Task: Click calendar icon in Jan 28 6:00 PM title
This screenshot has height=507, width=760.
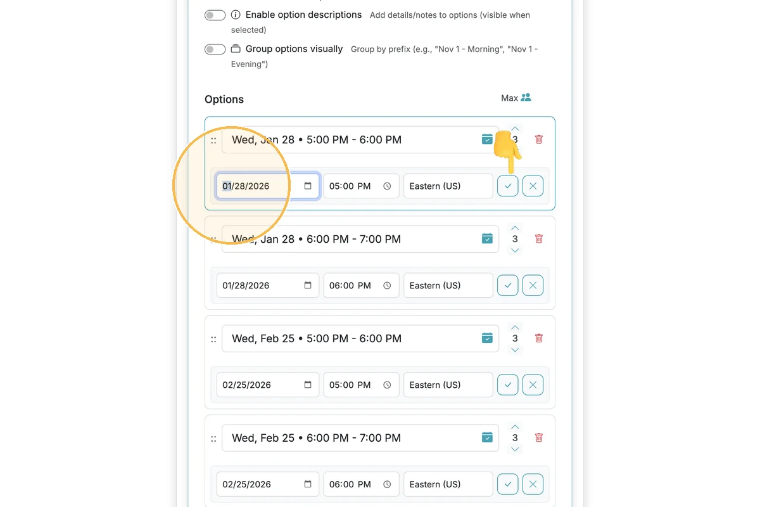Action: pyautogui.click(x=487, y=239)
